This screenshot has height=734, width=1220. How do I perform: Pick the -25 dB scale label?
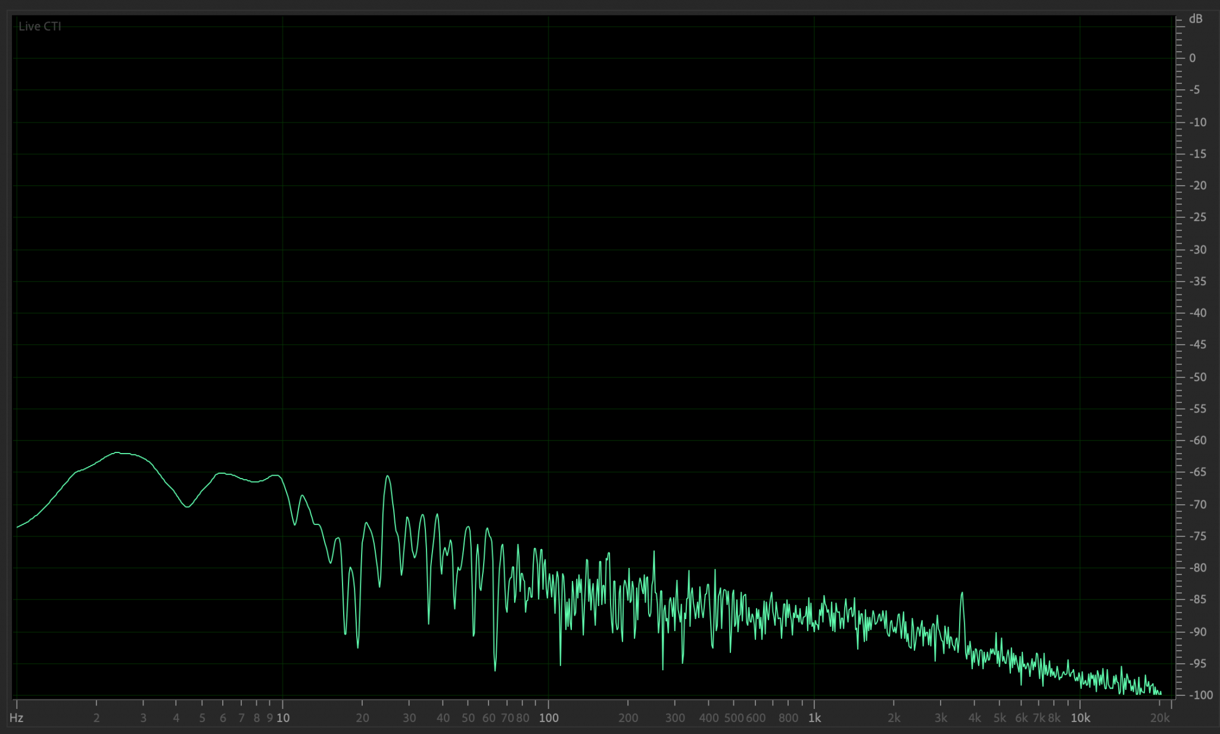tap(1197, 217)
